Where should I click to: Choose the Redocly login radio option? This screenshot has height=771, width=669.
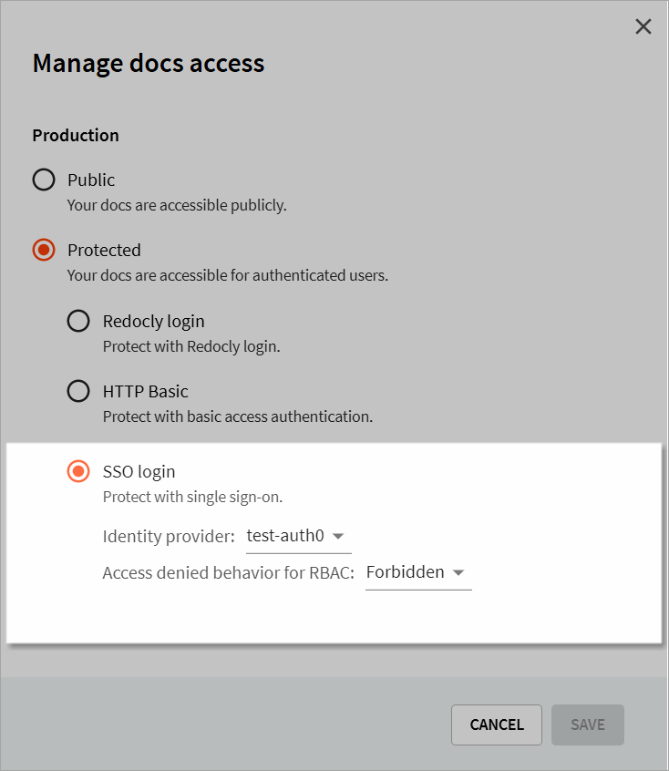pyautogui.click(x=78, y=321)
